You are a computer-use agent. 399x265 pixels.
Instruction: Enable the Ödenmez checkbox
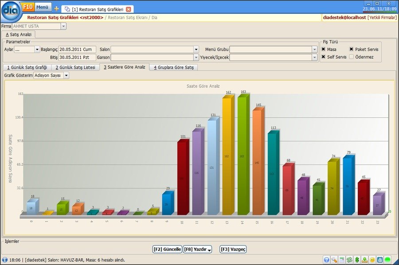tap(352, 57)
